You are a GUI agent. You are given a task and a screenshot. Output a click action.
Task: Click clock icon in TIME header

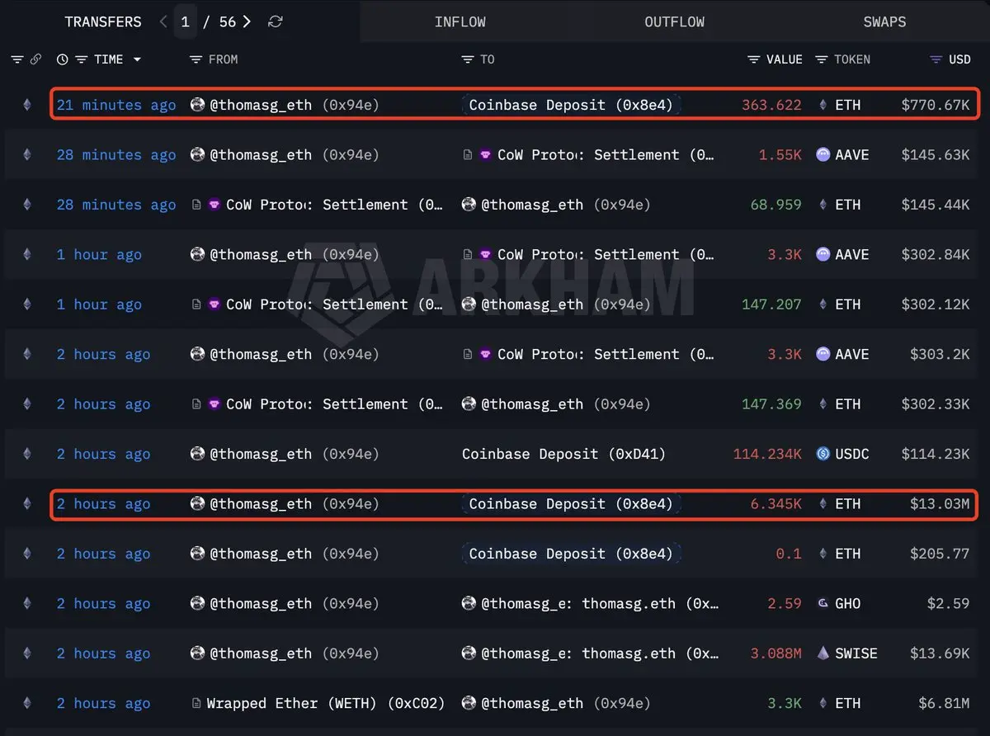[62, 59]
